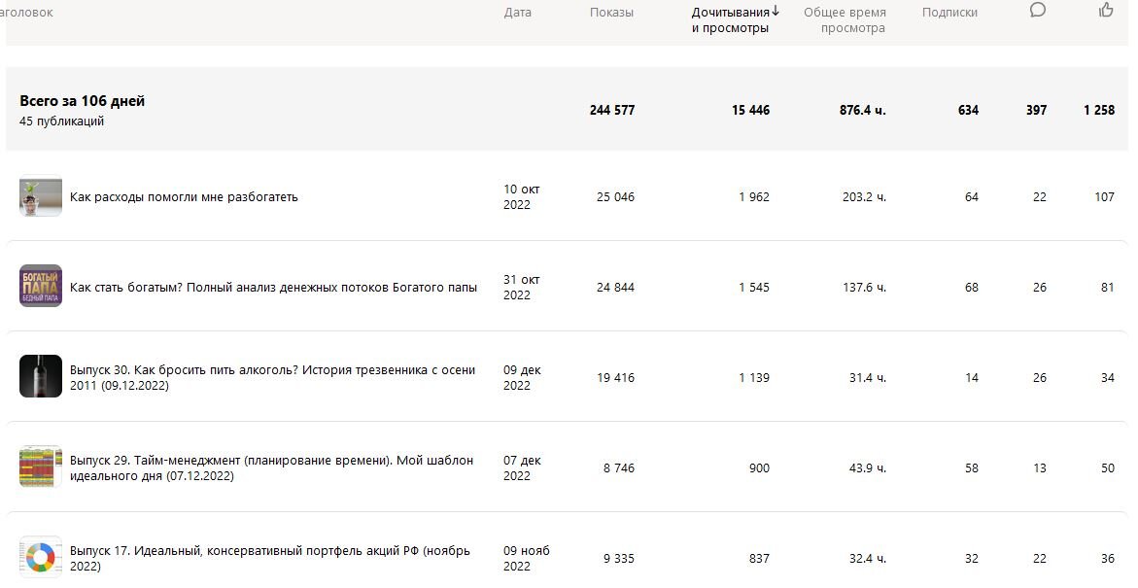Click the 'Всего за 106 дней' summary row
Viewport: 1138px width, 588px height.
click(x=83, y=101)
